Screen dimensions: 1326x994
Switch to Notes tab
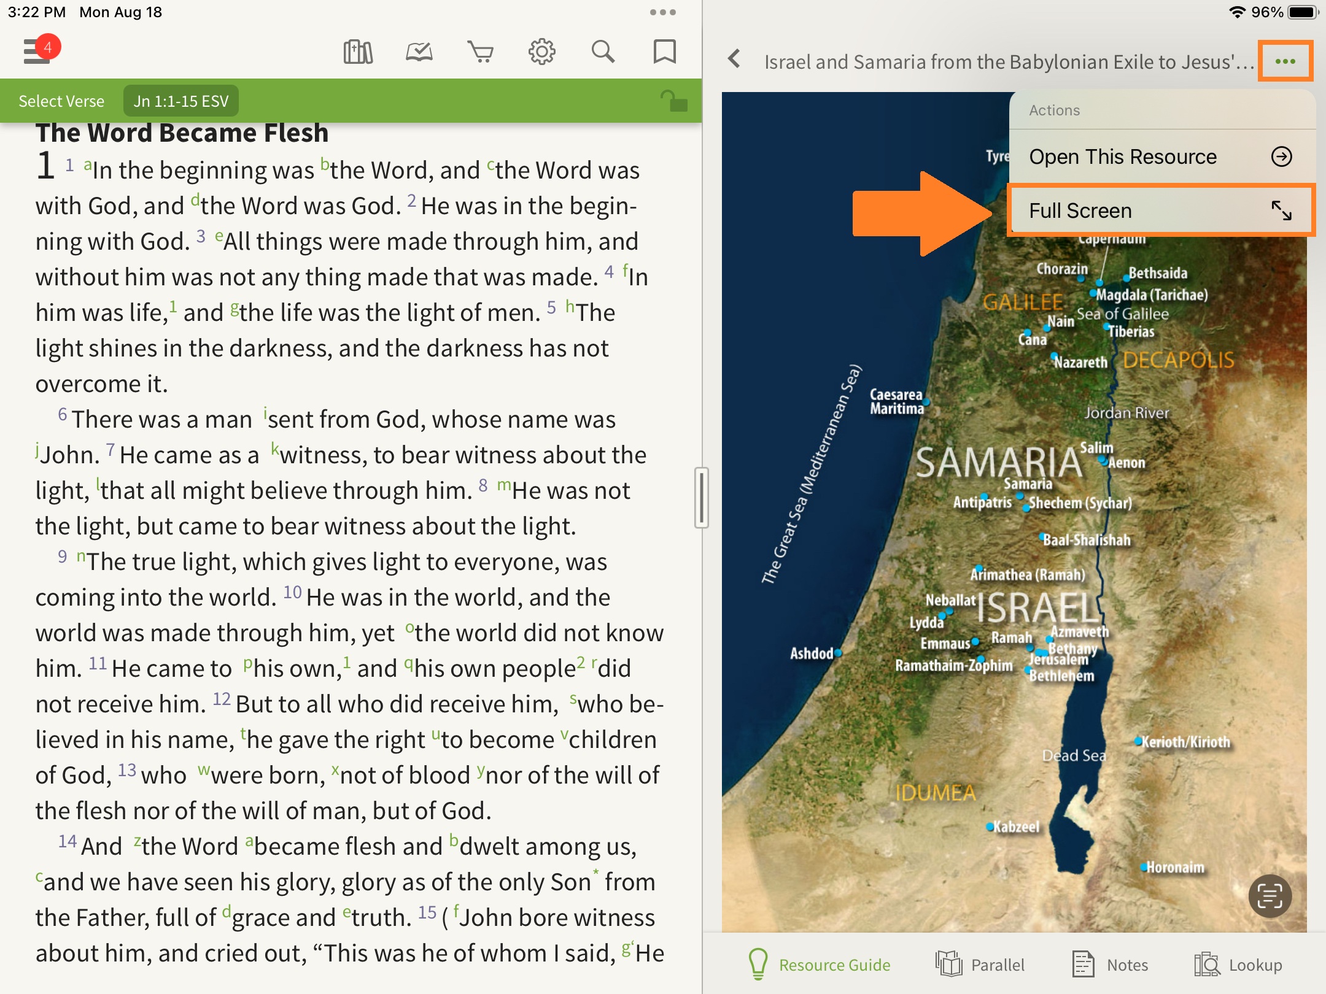(1110, 965)
